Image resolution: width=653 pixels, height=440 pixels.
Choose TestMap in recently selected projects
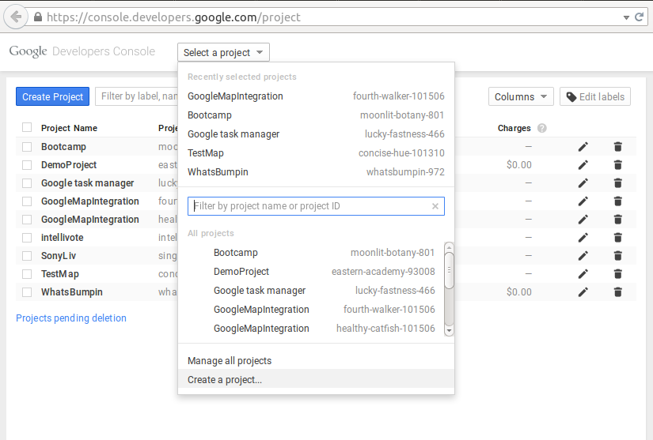click(316, 153)
